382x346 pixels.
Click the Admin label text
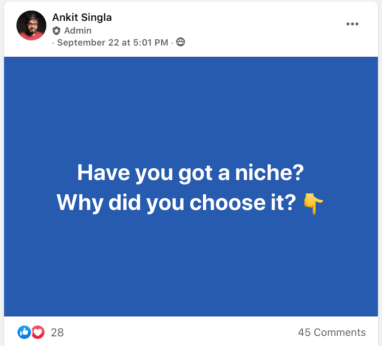77,31
